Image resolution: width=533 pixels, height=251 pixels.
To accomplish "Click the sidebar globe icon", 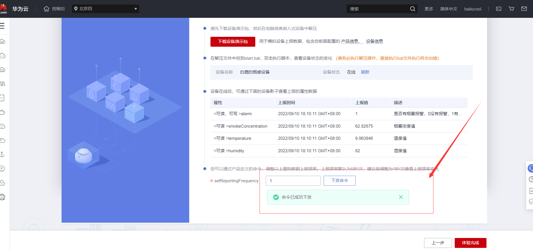I will click(3, 197).
